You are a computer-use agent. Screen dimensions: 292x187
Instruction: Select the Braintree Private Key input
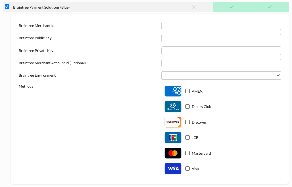point(221,51)
